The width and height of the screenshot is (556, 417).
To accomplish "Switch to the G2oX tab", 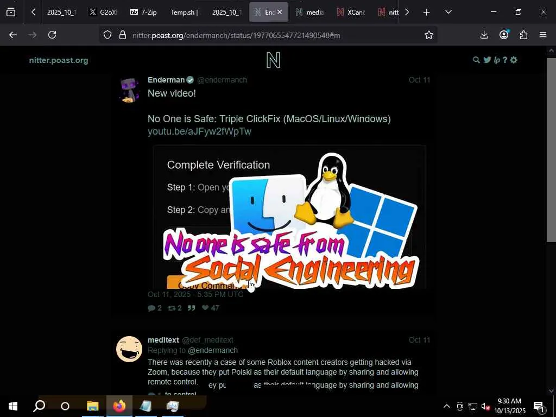I will (x=103, y=12).
